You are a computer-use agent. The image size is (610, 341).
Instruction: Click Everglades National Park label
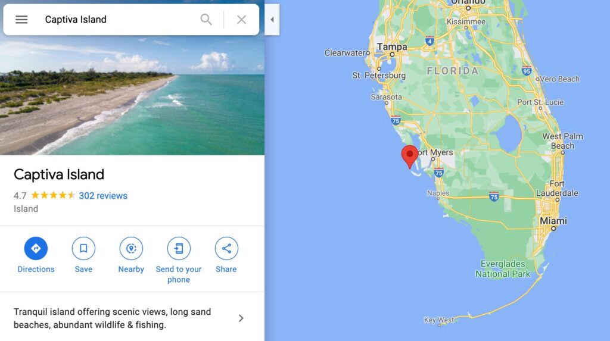coord(503,268)
